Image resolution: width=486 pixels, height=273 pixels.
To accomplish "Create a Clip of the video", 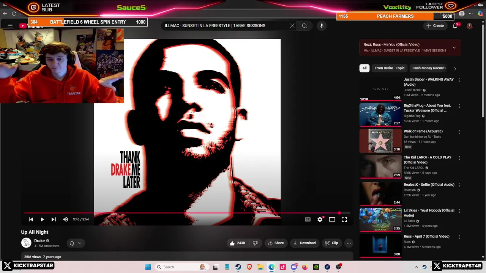I will click(x=331, y=243).
